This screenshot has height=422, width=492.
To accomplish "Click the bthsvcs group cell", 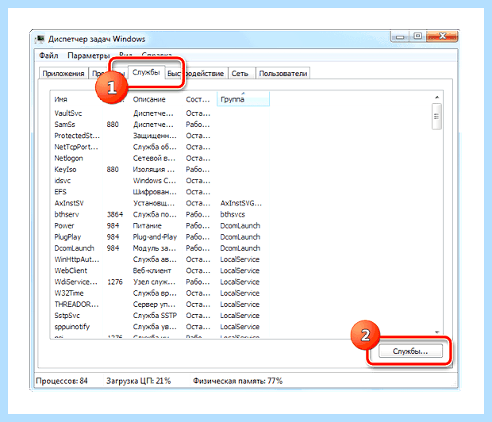I will pyautogui.click(x=233, y=214).
